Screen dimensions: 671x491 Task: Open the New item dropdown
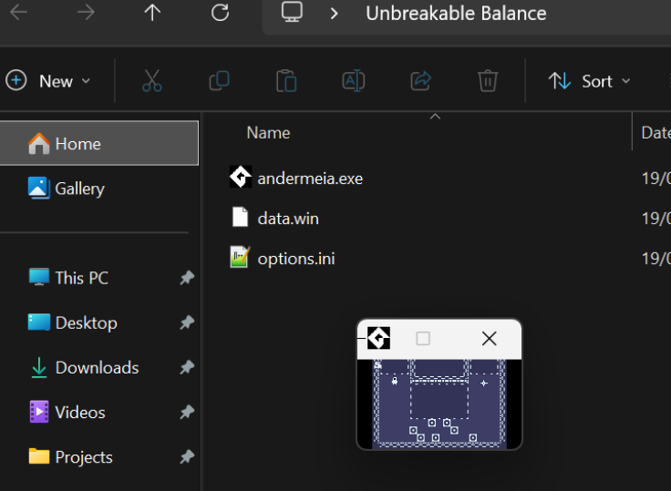tap(49, 81)
